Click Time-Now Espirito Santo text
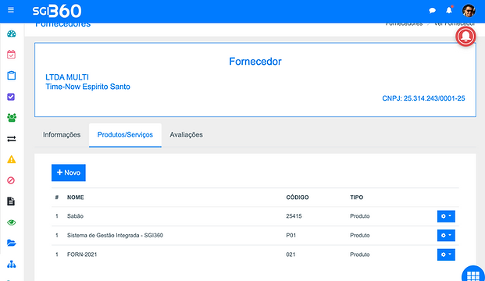The image size is (485, 281). point(87,87)
